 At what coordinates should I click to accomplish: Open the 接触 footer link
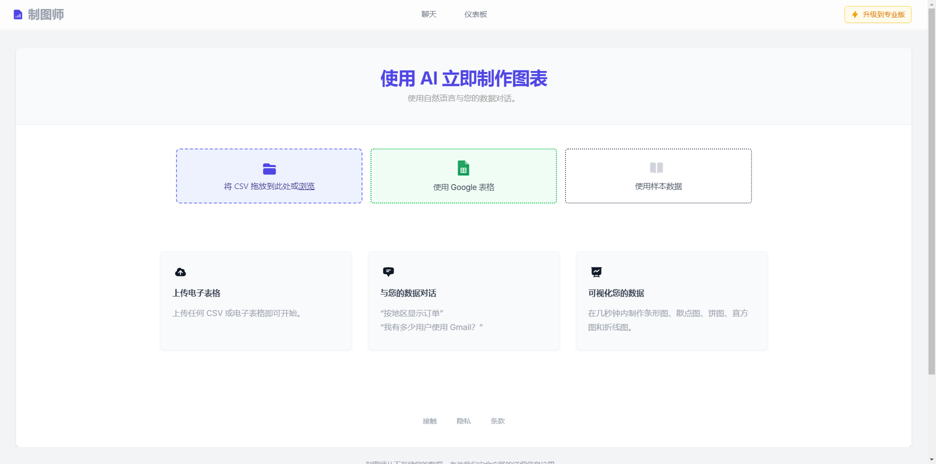point(429,421)
